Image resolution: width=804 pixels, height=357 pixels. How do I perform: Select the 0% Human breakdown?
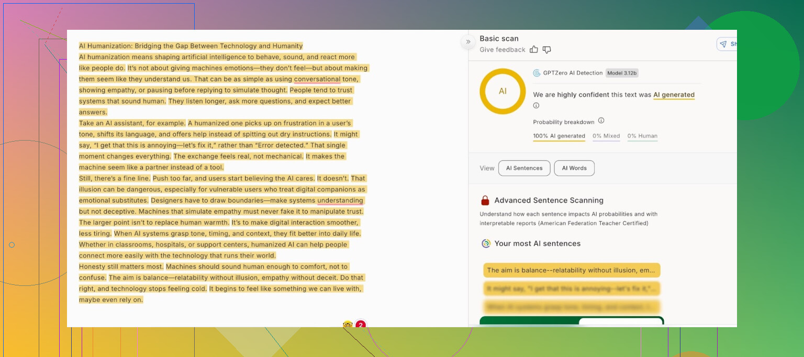[642, 136]
